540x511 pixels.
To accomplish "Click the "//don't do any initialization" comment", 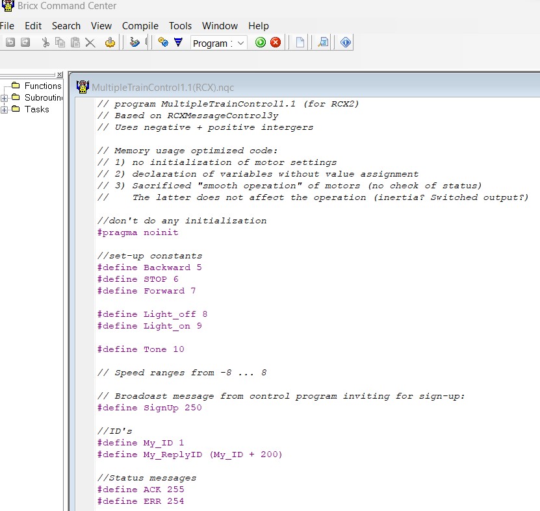I will point(182,221).
